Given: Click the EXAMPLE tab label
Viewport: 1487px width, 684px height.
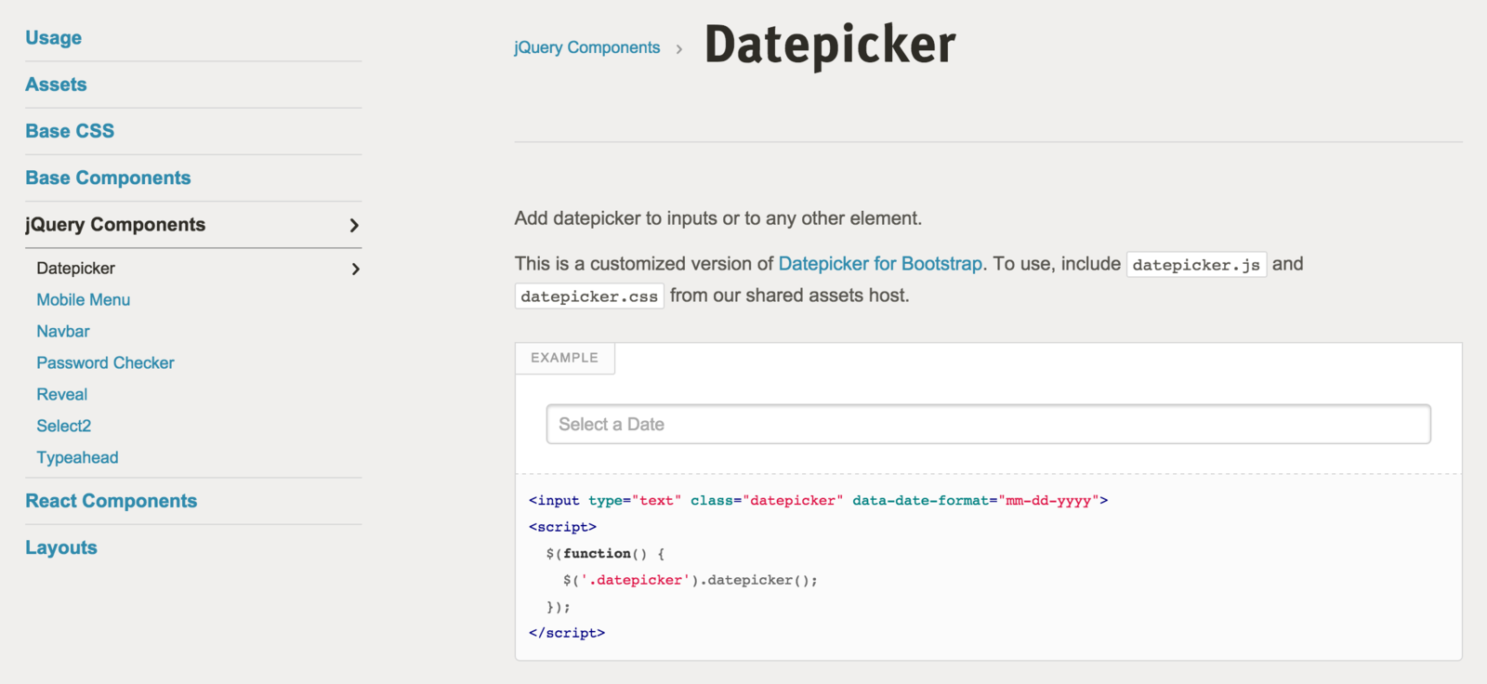Looking at the screenshot, I should (564, 358).
